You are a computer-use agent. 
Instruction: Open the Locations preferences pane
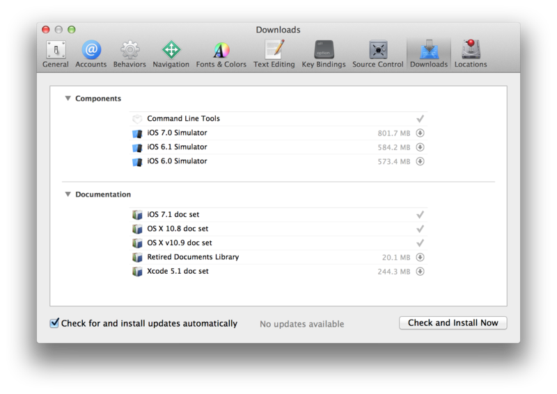point(471,54)
